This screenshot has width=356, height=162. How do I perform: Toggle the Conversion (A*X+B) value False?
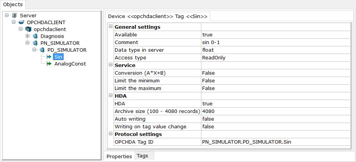tap(275, 73)
